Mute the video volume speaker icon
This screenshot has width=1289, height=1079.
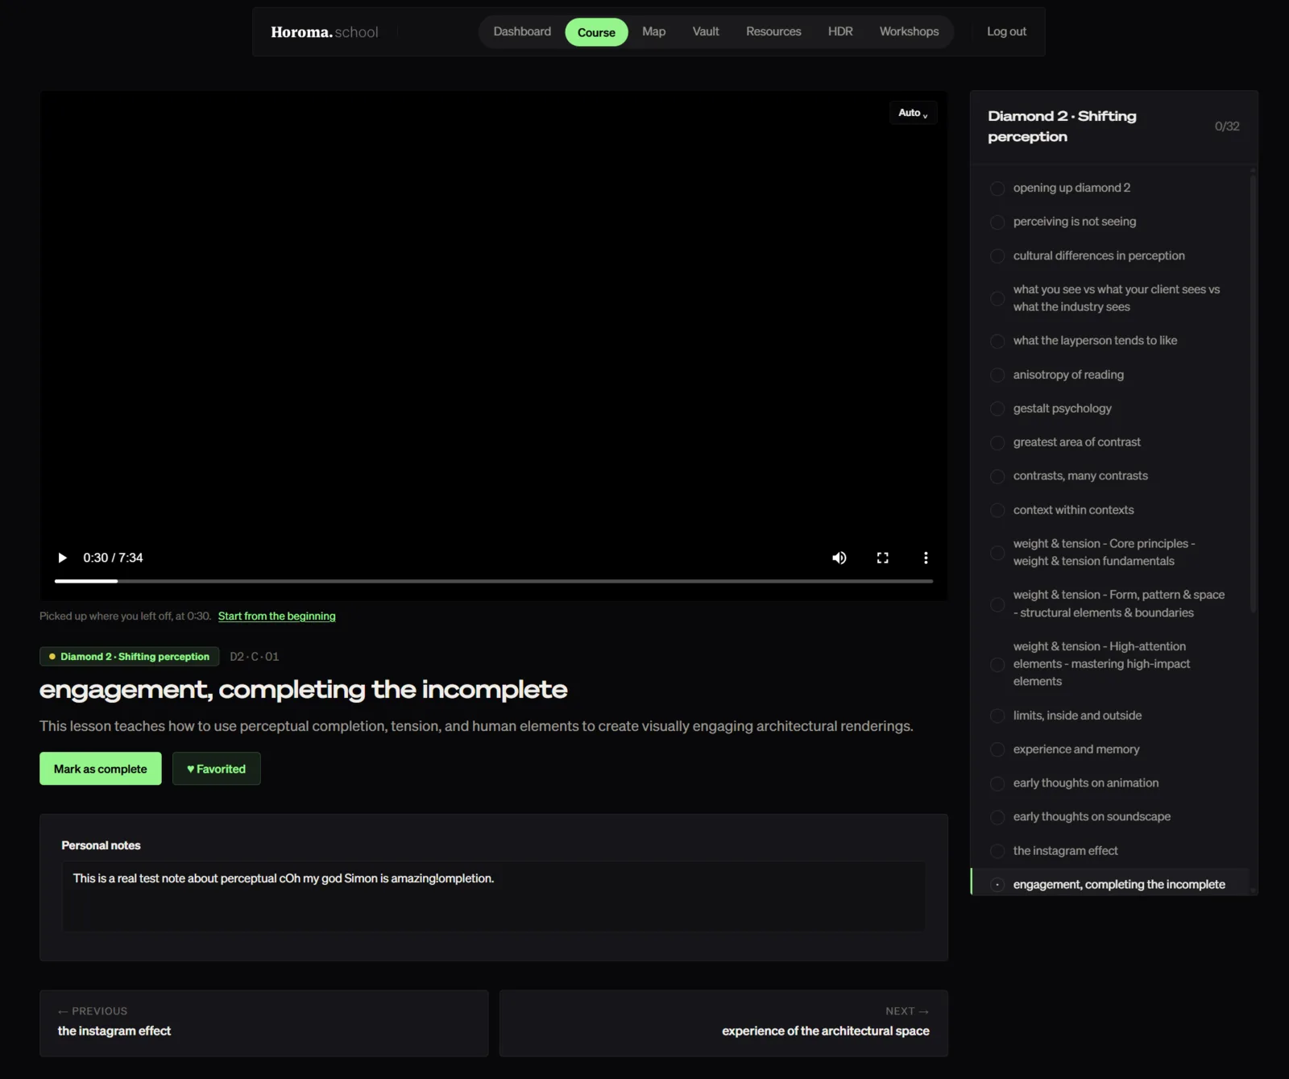point(839,558)
